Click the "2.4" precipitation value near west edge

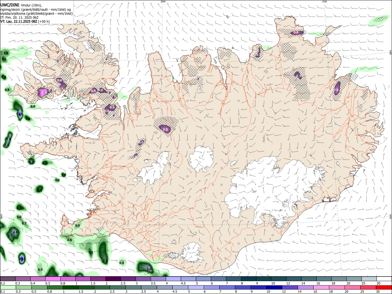click(x=4, y=77)
